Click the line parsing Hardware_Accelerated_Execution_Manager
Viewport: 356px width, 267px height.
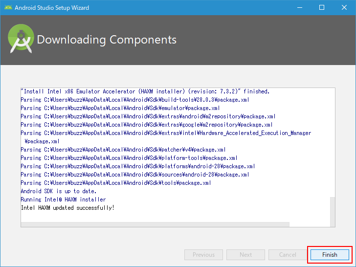click(x=166, y=137)
